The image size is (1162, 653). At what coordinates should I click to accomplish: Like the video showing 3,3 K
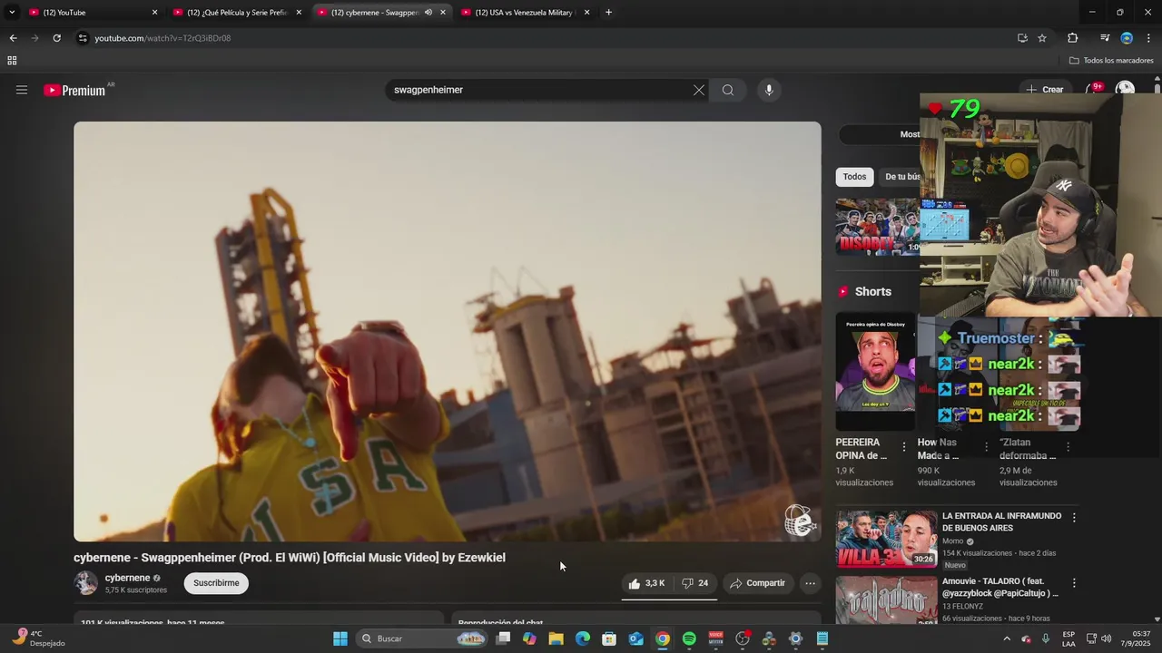click(646, 583)
